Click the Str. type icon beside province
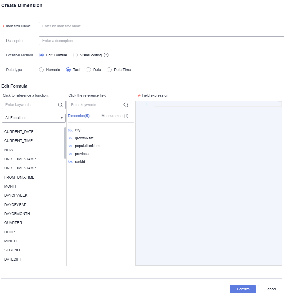The height and width of the screenshot is (296, 284). tap(70, 154)
